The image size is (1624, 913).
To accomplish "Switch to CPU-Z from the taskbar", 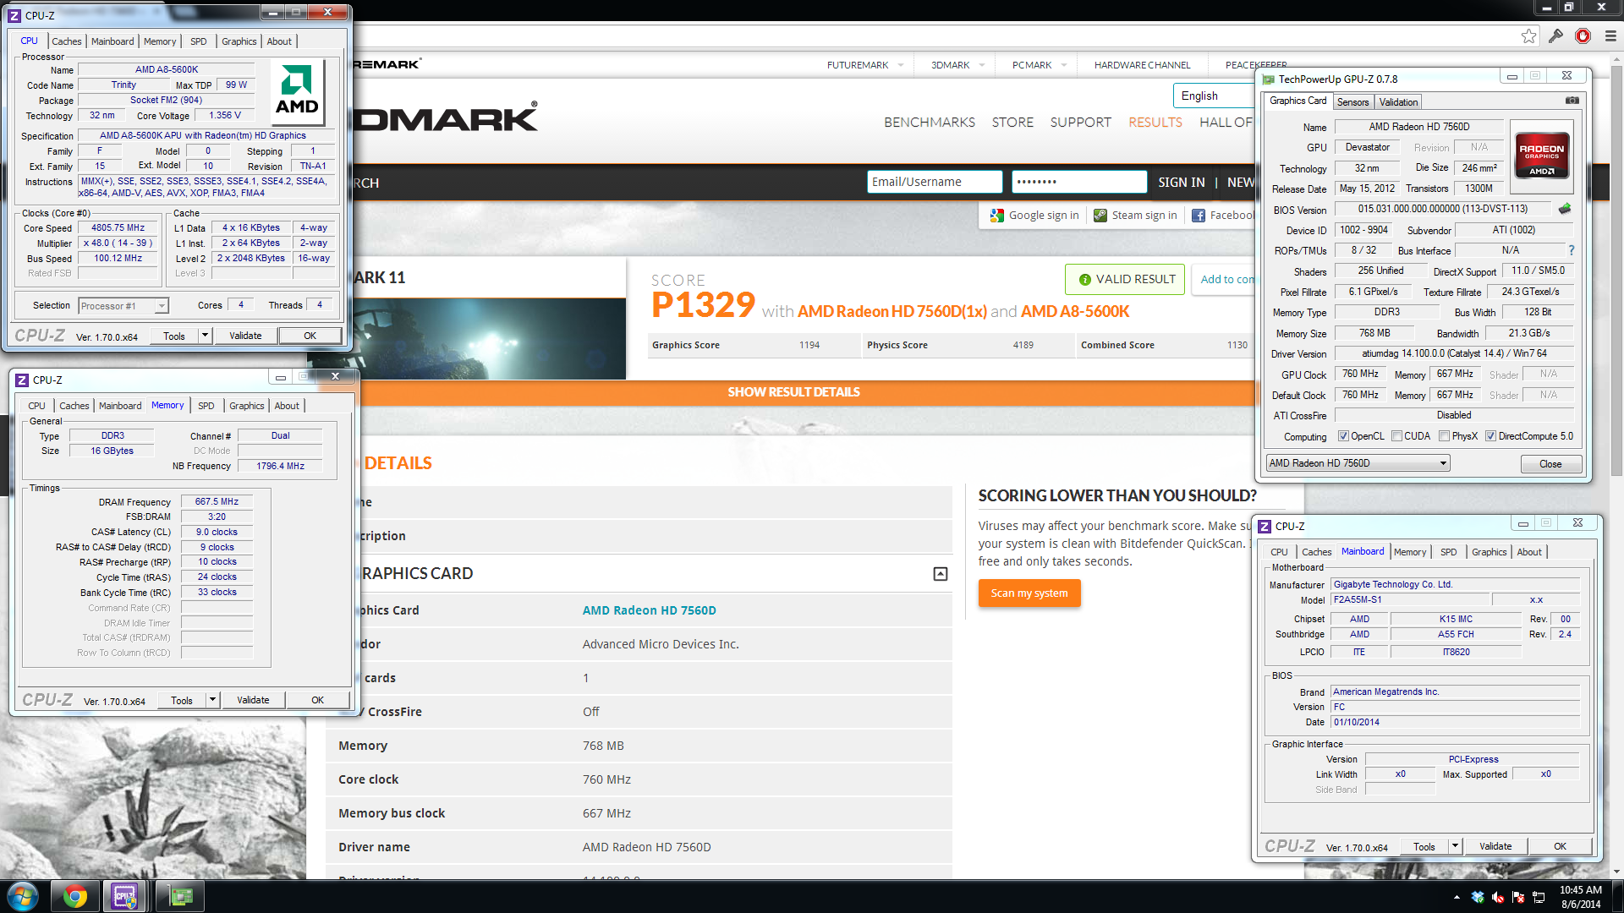I will (x=125, y=896).
